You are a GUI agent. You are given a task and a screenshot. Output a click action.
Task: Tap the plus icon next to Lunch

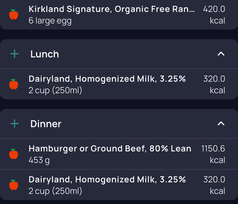coord(14,54)
